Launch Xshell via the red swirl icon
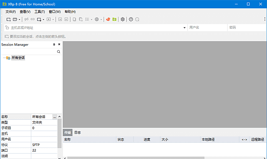Viewport: 267px width, 159px height. 108,19
